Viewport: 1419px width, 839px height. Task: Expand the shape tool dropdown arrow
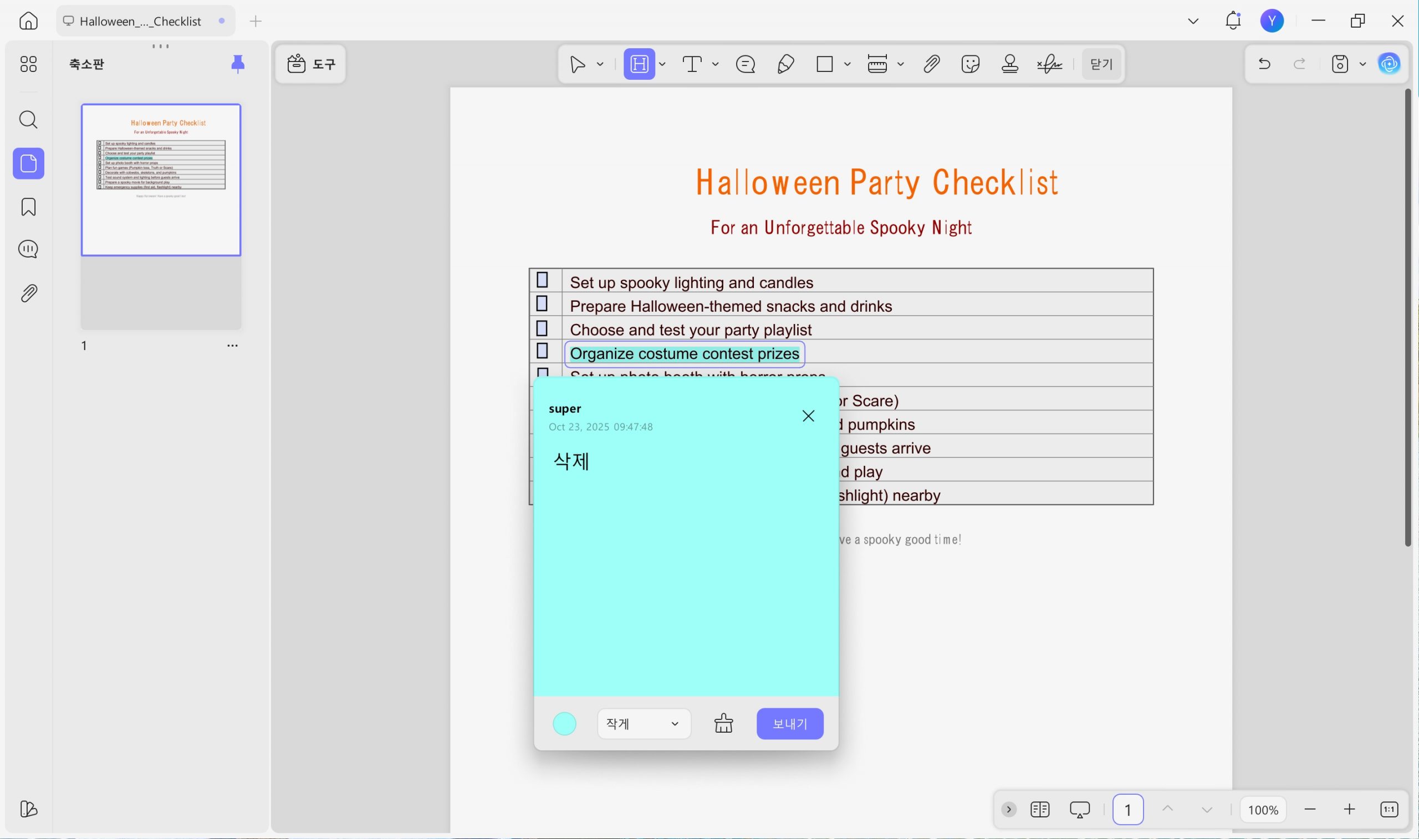click(847, 64)
